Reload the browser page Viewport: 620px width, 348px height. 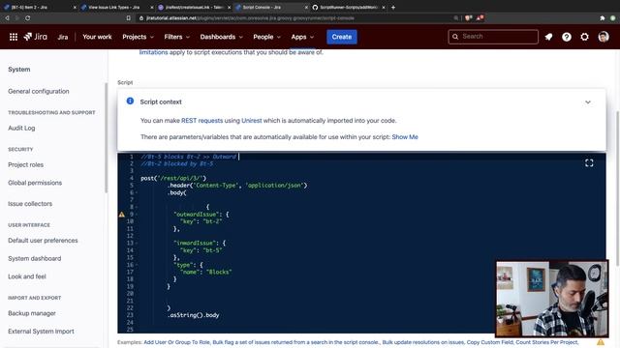(x=28, y=18)
